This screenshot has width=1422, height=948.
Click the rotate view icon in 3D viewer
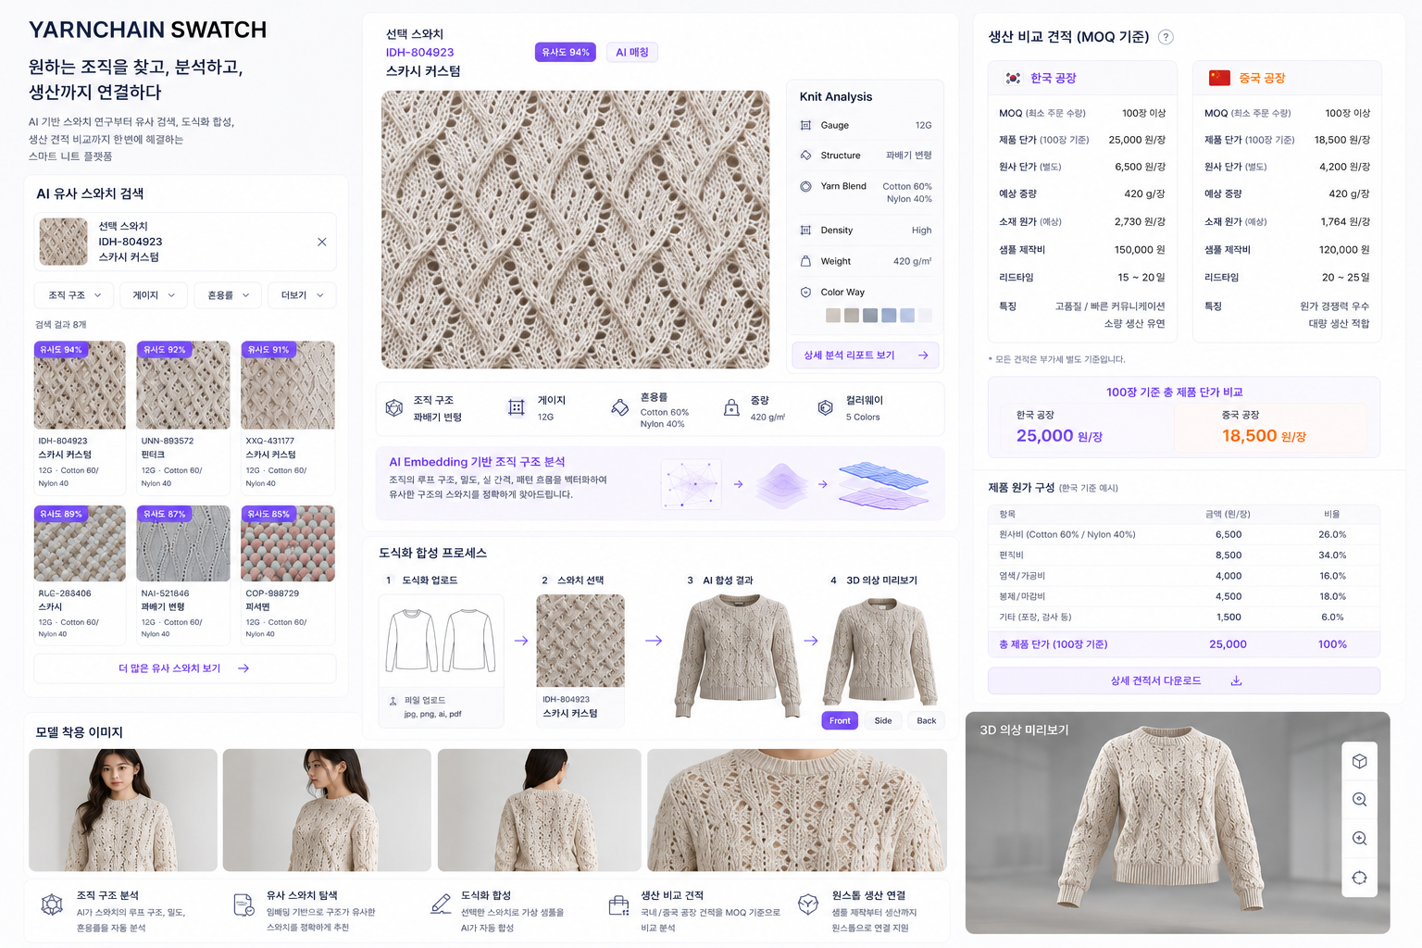(x=1359, y=878)
